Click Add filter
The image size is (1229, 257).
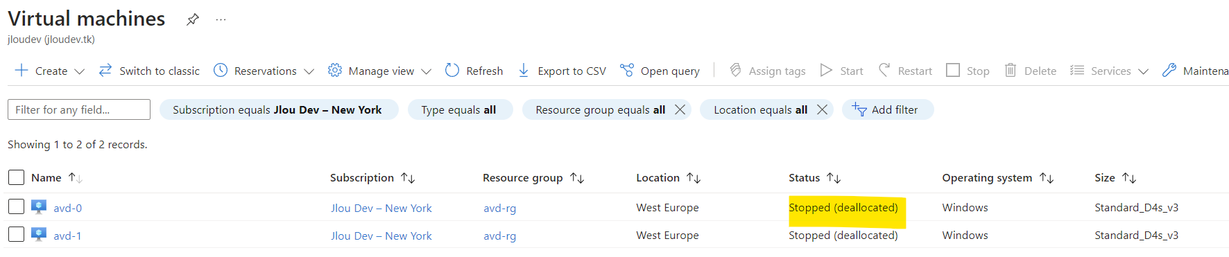(x=888, y=109)
